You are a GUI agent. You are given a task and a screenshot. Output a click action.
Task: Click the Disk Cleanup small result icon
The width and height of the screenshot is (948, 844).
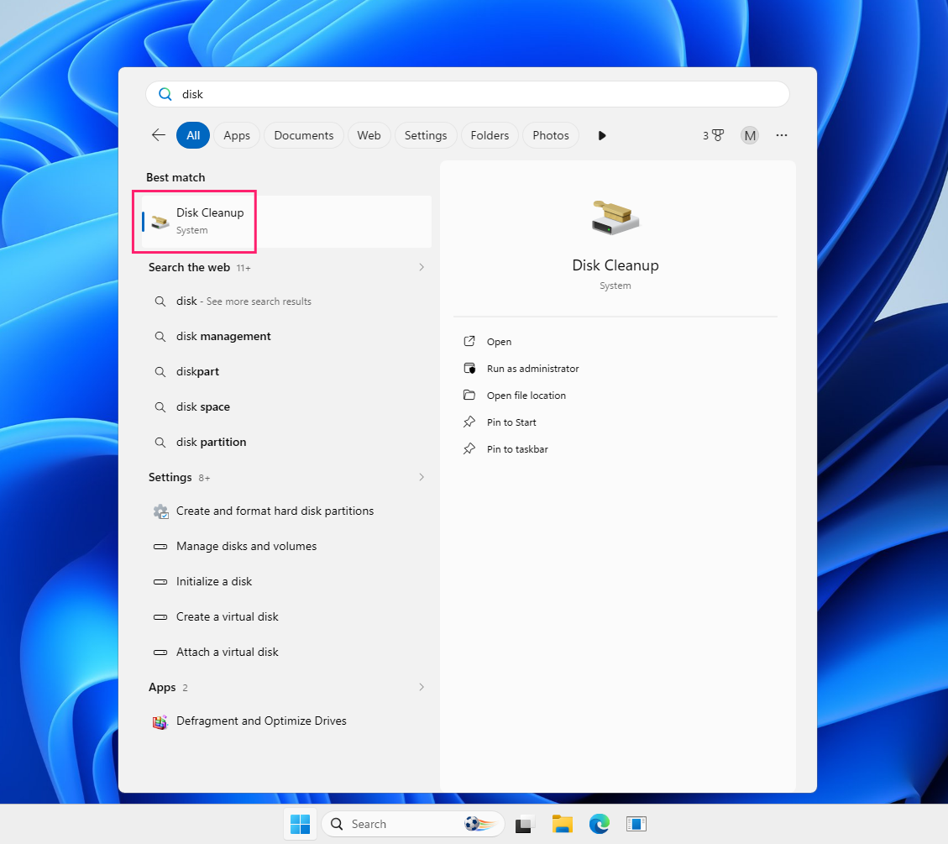[x=160, y=222]
